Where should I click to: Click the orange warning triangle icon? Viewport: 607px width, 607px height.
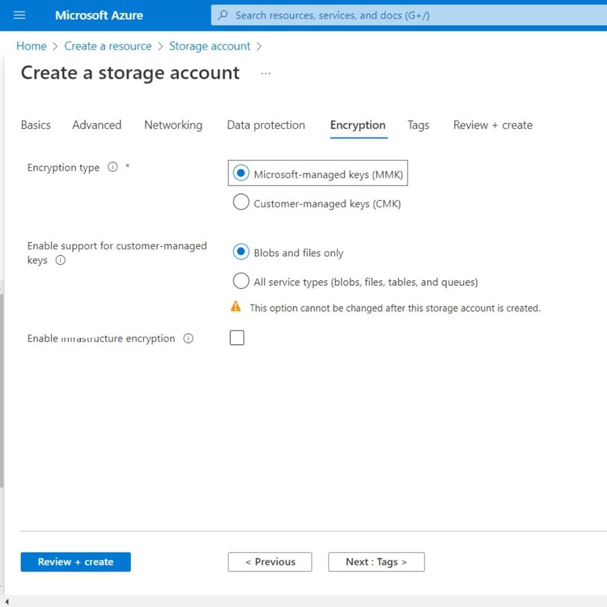pyautogui.click(x=235, y=306)
